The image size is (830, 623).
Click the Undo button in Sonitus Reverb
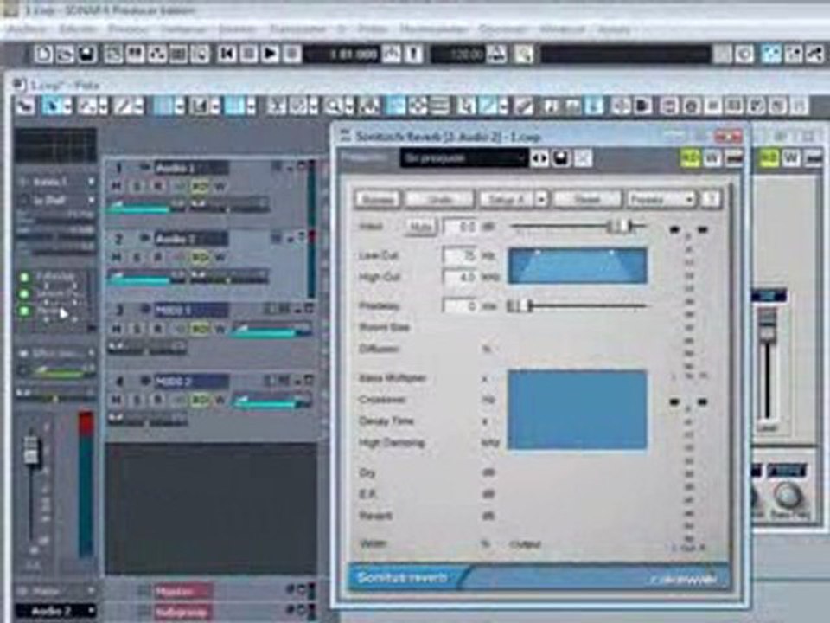(439, 199)
